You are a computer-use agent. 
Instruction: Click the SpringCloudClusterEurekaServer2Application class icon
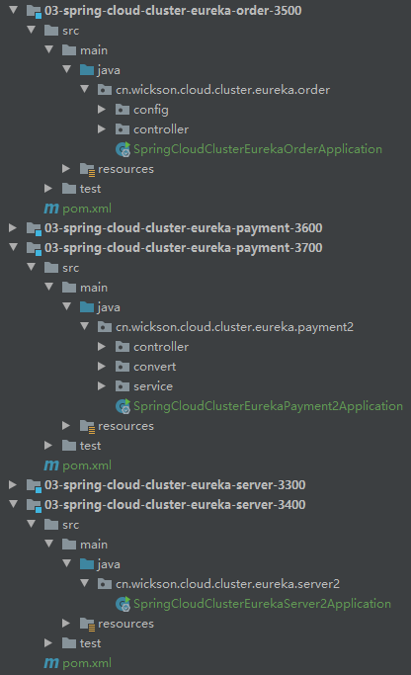(x=123, y=604)
